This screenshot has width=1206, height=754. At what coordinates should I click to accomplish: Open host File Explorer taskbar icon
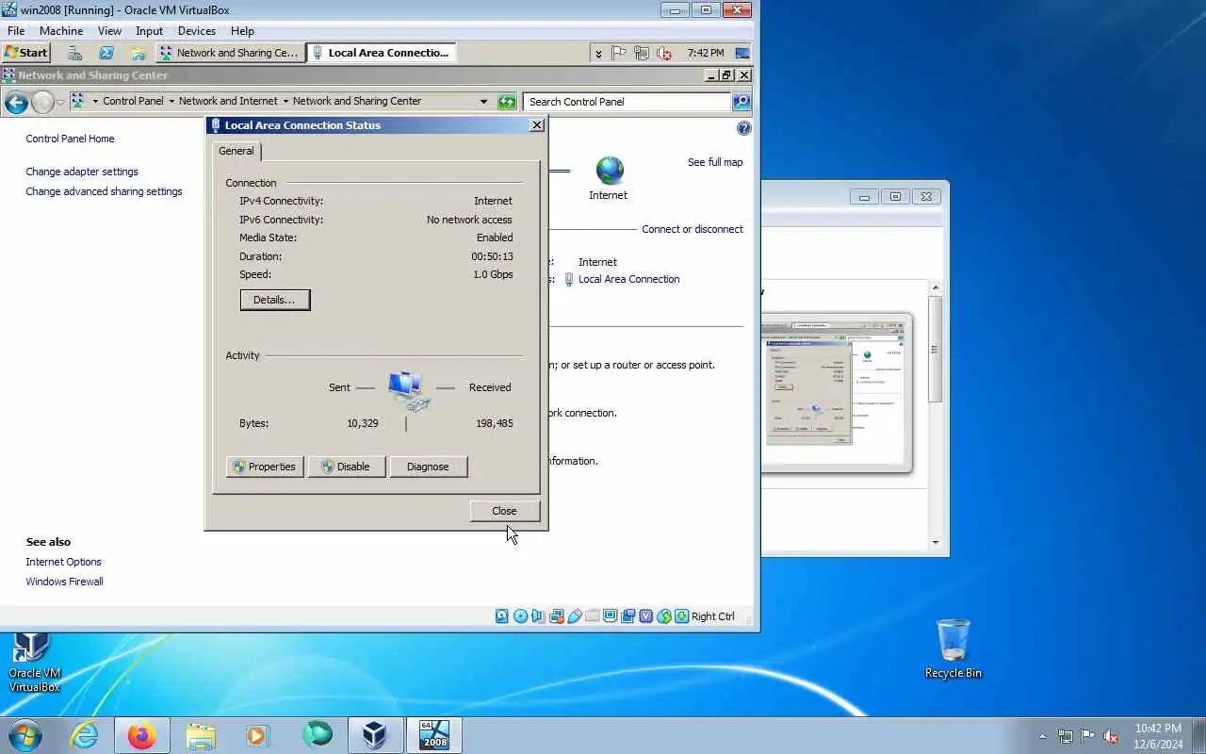pos(201,735)
